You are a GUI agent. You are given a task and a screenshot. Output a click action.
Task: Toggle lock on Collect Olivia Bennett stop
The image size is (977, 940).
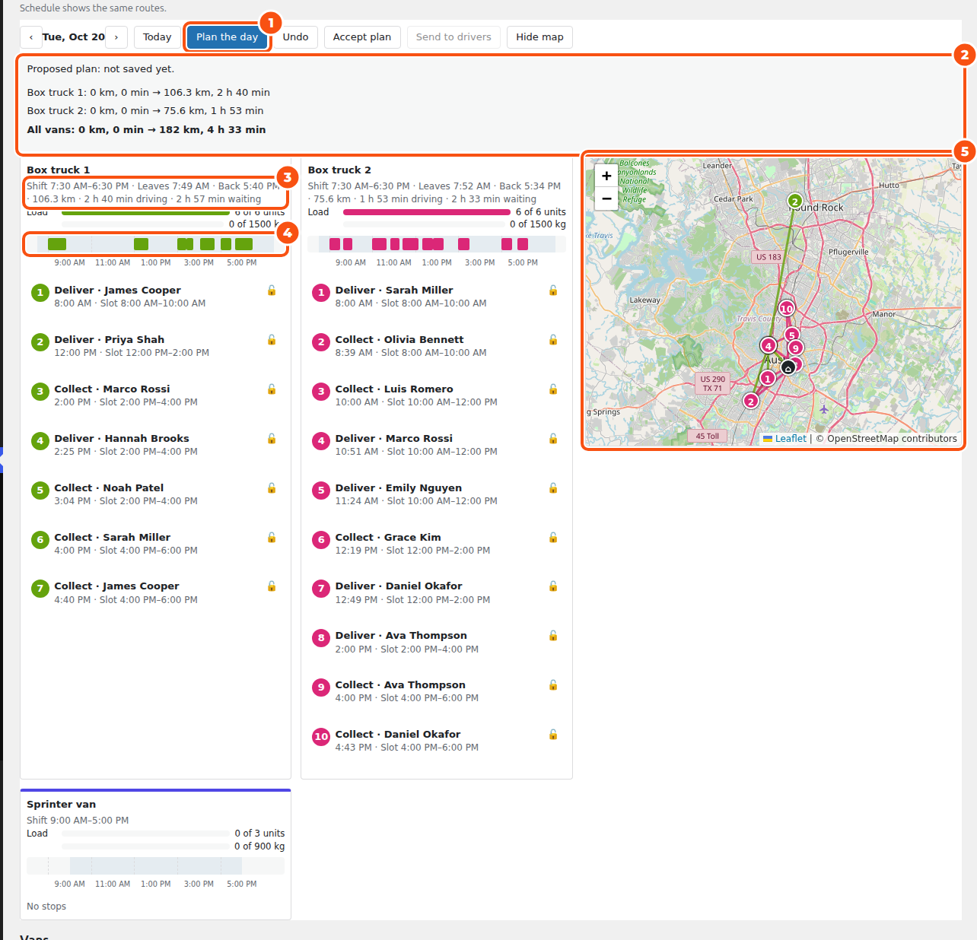553,340
